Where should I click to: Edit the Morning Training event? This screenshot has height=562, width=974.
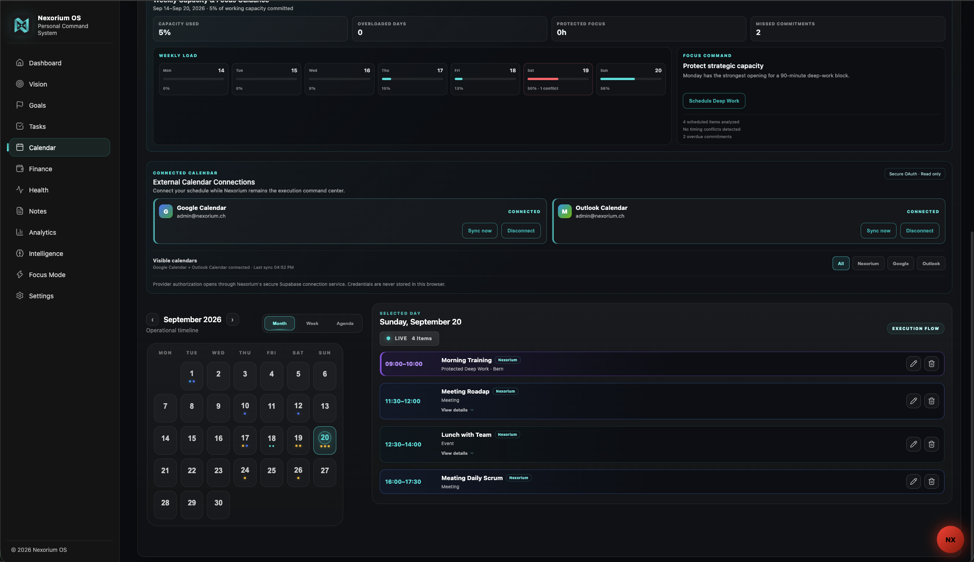[x=913, y=364]
